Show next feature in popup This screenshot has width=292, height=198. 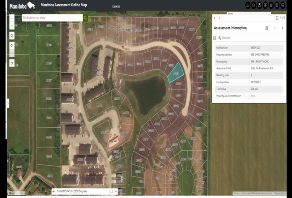[220, 18]
